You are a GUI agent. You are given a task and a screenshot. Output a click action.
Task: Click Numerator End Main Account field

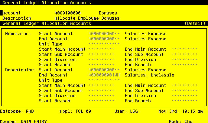point(185,49)
